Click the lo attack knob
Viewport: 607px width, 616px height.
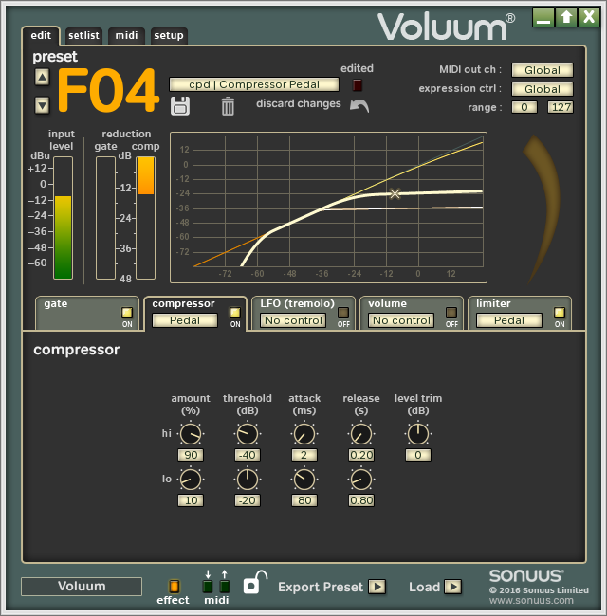pos(304,480)
